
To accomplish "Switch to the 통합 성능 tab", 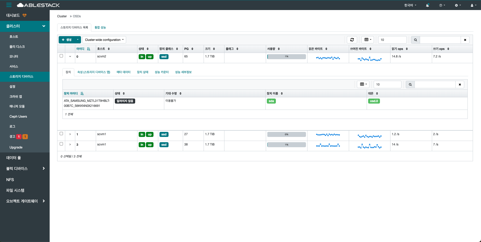I will coord(100,28).
